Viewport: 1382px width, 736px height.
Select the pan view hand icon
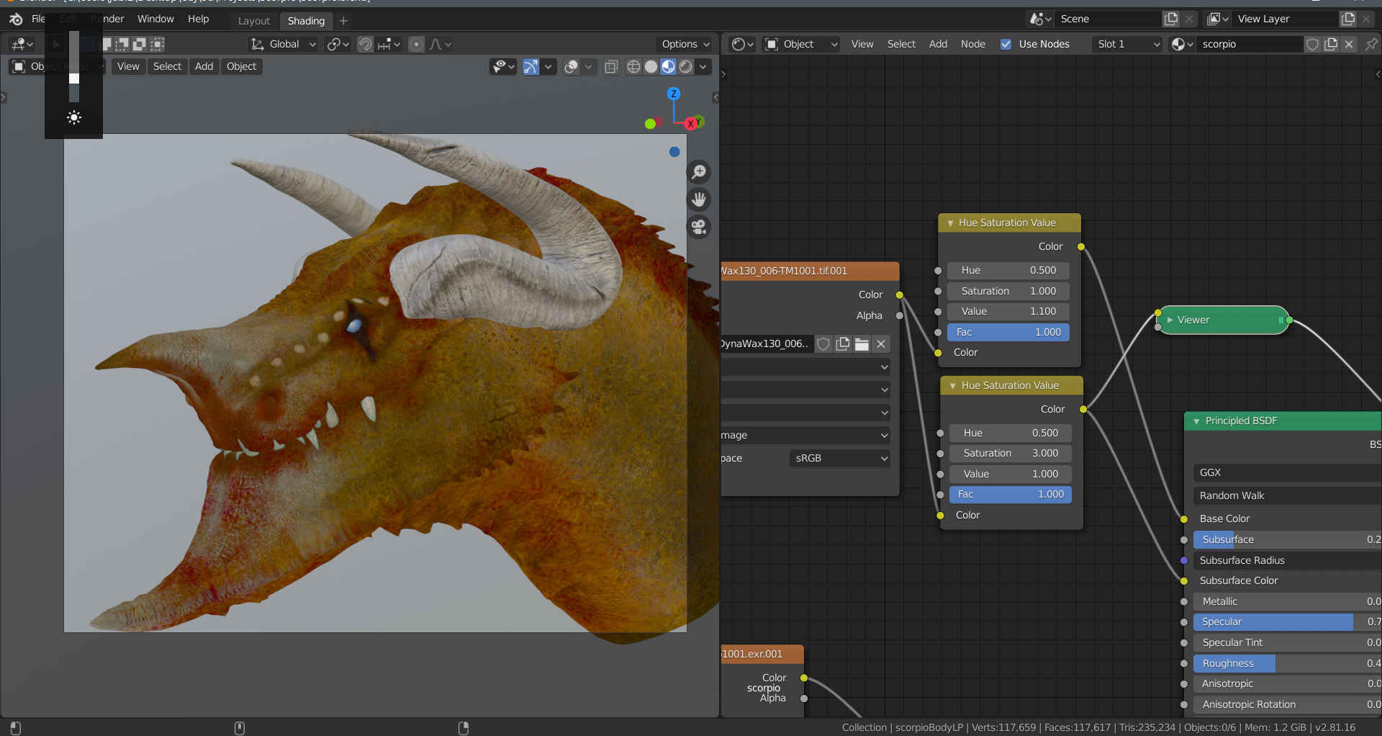(x=699, y=199)
